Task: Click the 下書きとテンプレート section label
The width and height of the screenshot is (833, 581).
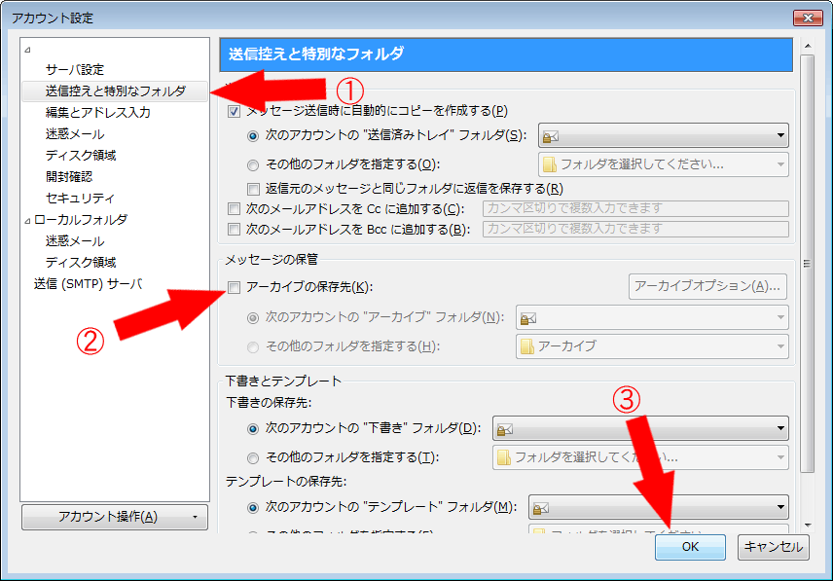Action: (283, 381)
